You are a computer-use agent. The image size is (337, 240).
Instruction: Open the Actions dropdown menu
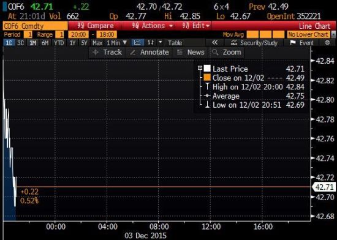click(x=153, y=26)
